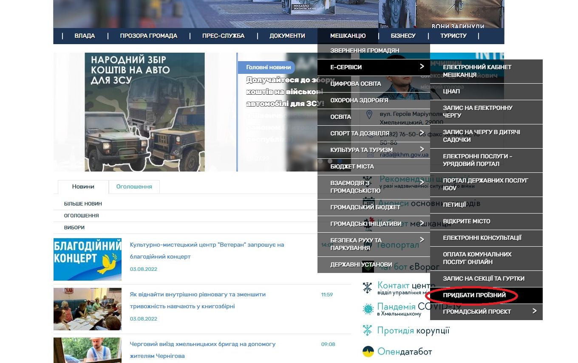Click the Чат-бот єВорог icon

[x=368, y=267]
